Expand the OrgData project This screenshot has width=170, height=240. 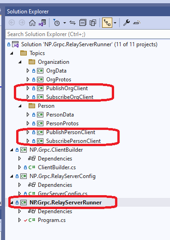(x=28, y=71)
